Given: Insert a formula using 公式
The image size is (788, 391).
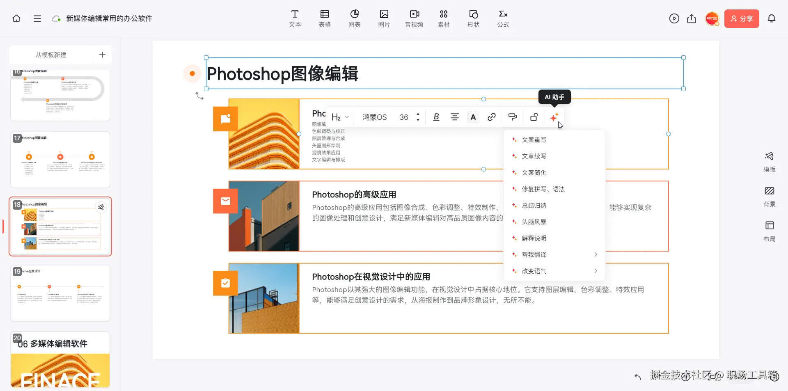Looking at the screenshot, I should click(x=503, y=18).
